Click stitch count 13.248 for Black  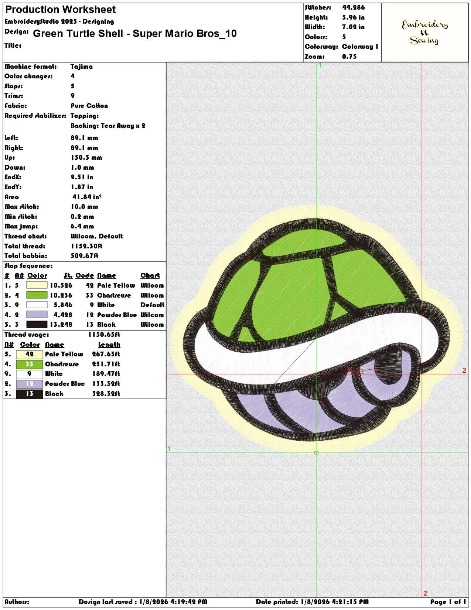tap(61, 325)
